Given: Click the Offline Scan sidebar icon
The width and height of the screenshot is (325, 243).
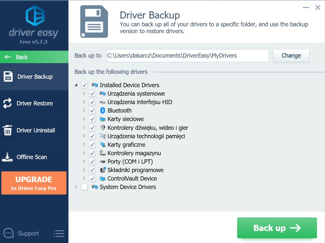Looking at the screenshot, I should coord(8,157).
